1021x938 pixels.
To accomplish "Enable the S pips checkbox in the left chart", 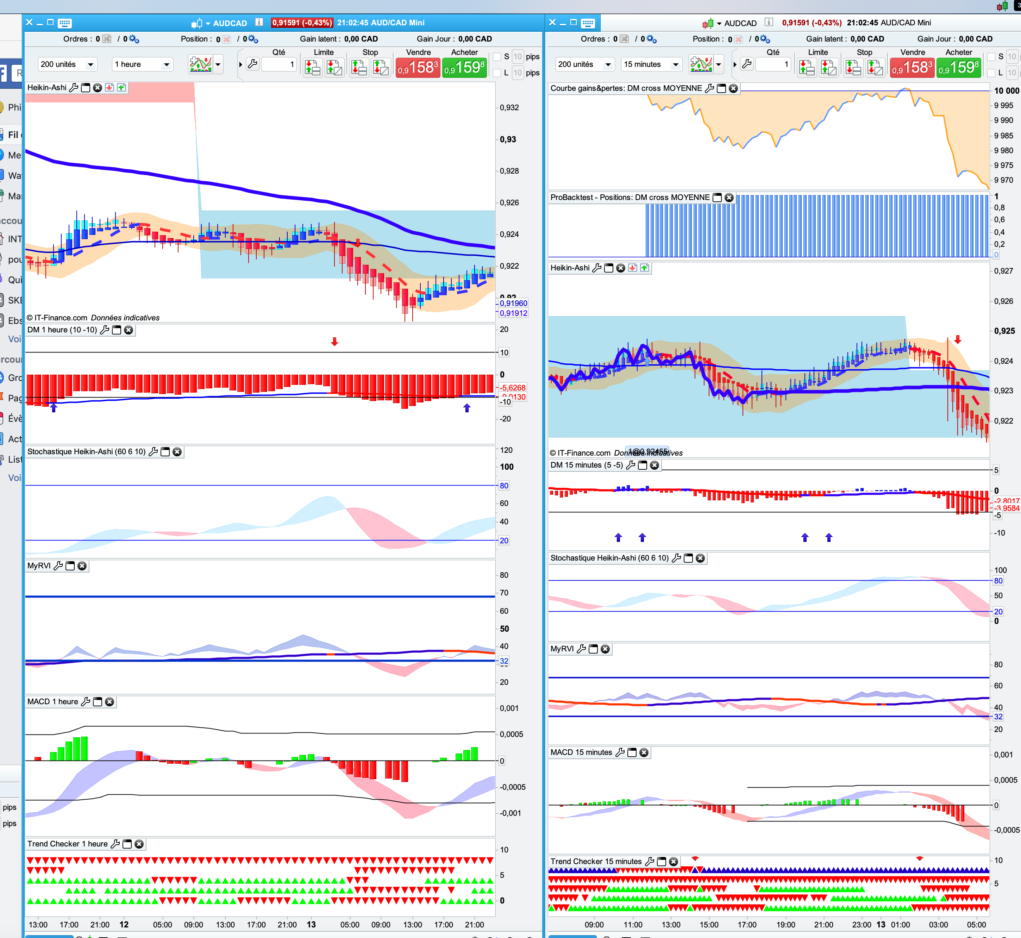I will click(497, 57).
